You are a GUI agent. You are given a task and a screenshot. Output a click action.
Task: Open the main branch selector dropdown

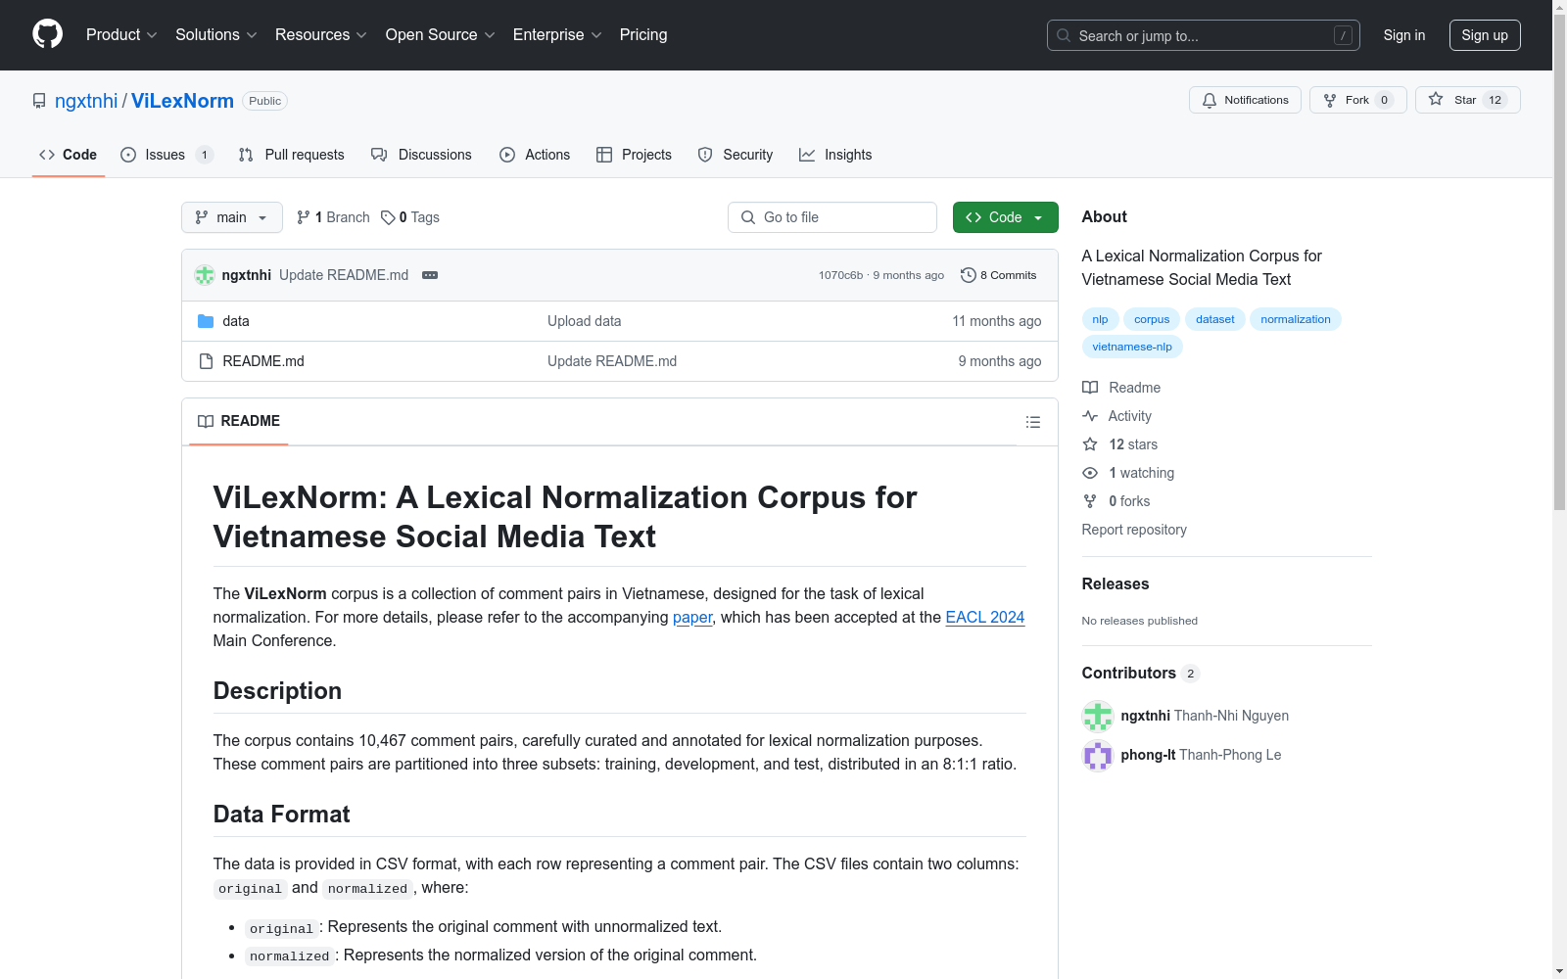point(232,217)
